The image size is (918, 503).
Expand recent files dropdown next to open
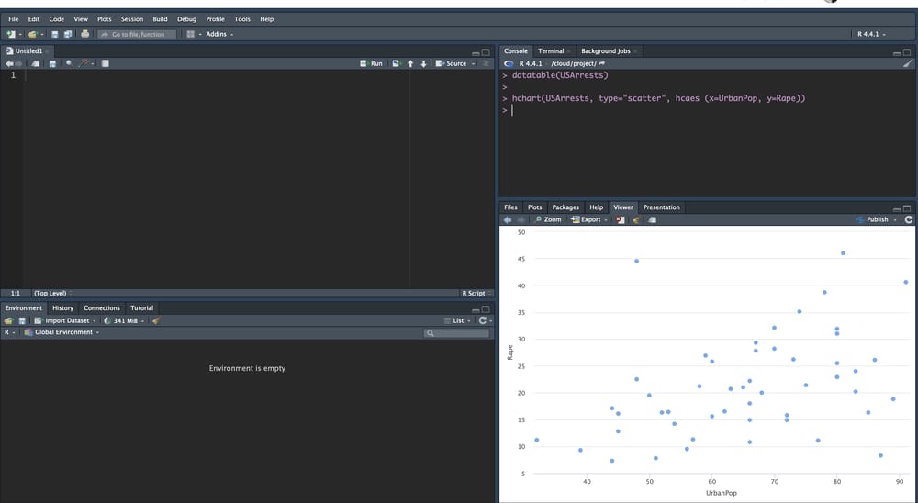pyautogui.click(x=42, y=35)
